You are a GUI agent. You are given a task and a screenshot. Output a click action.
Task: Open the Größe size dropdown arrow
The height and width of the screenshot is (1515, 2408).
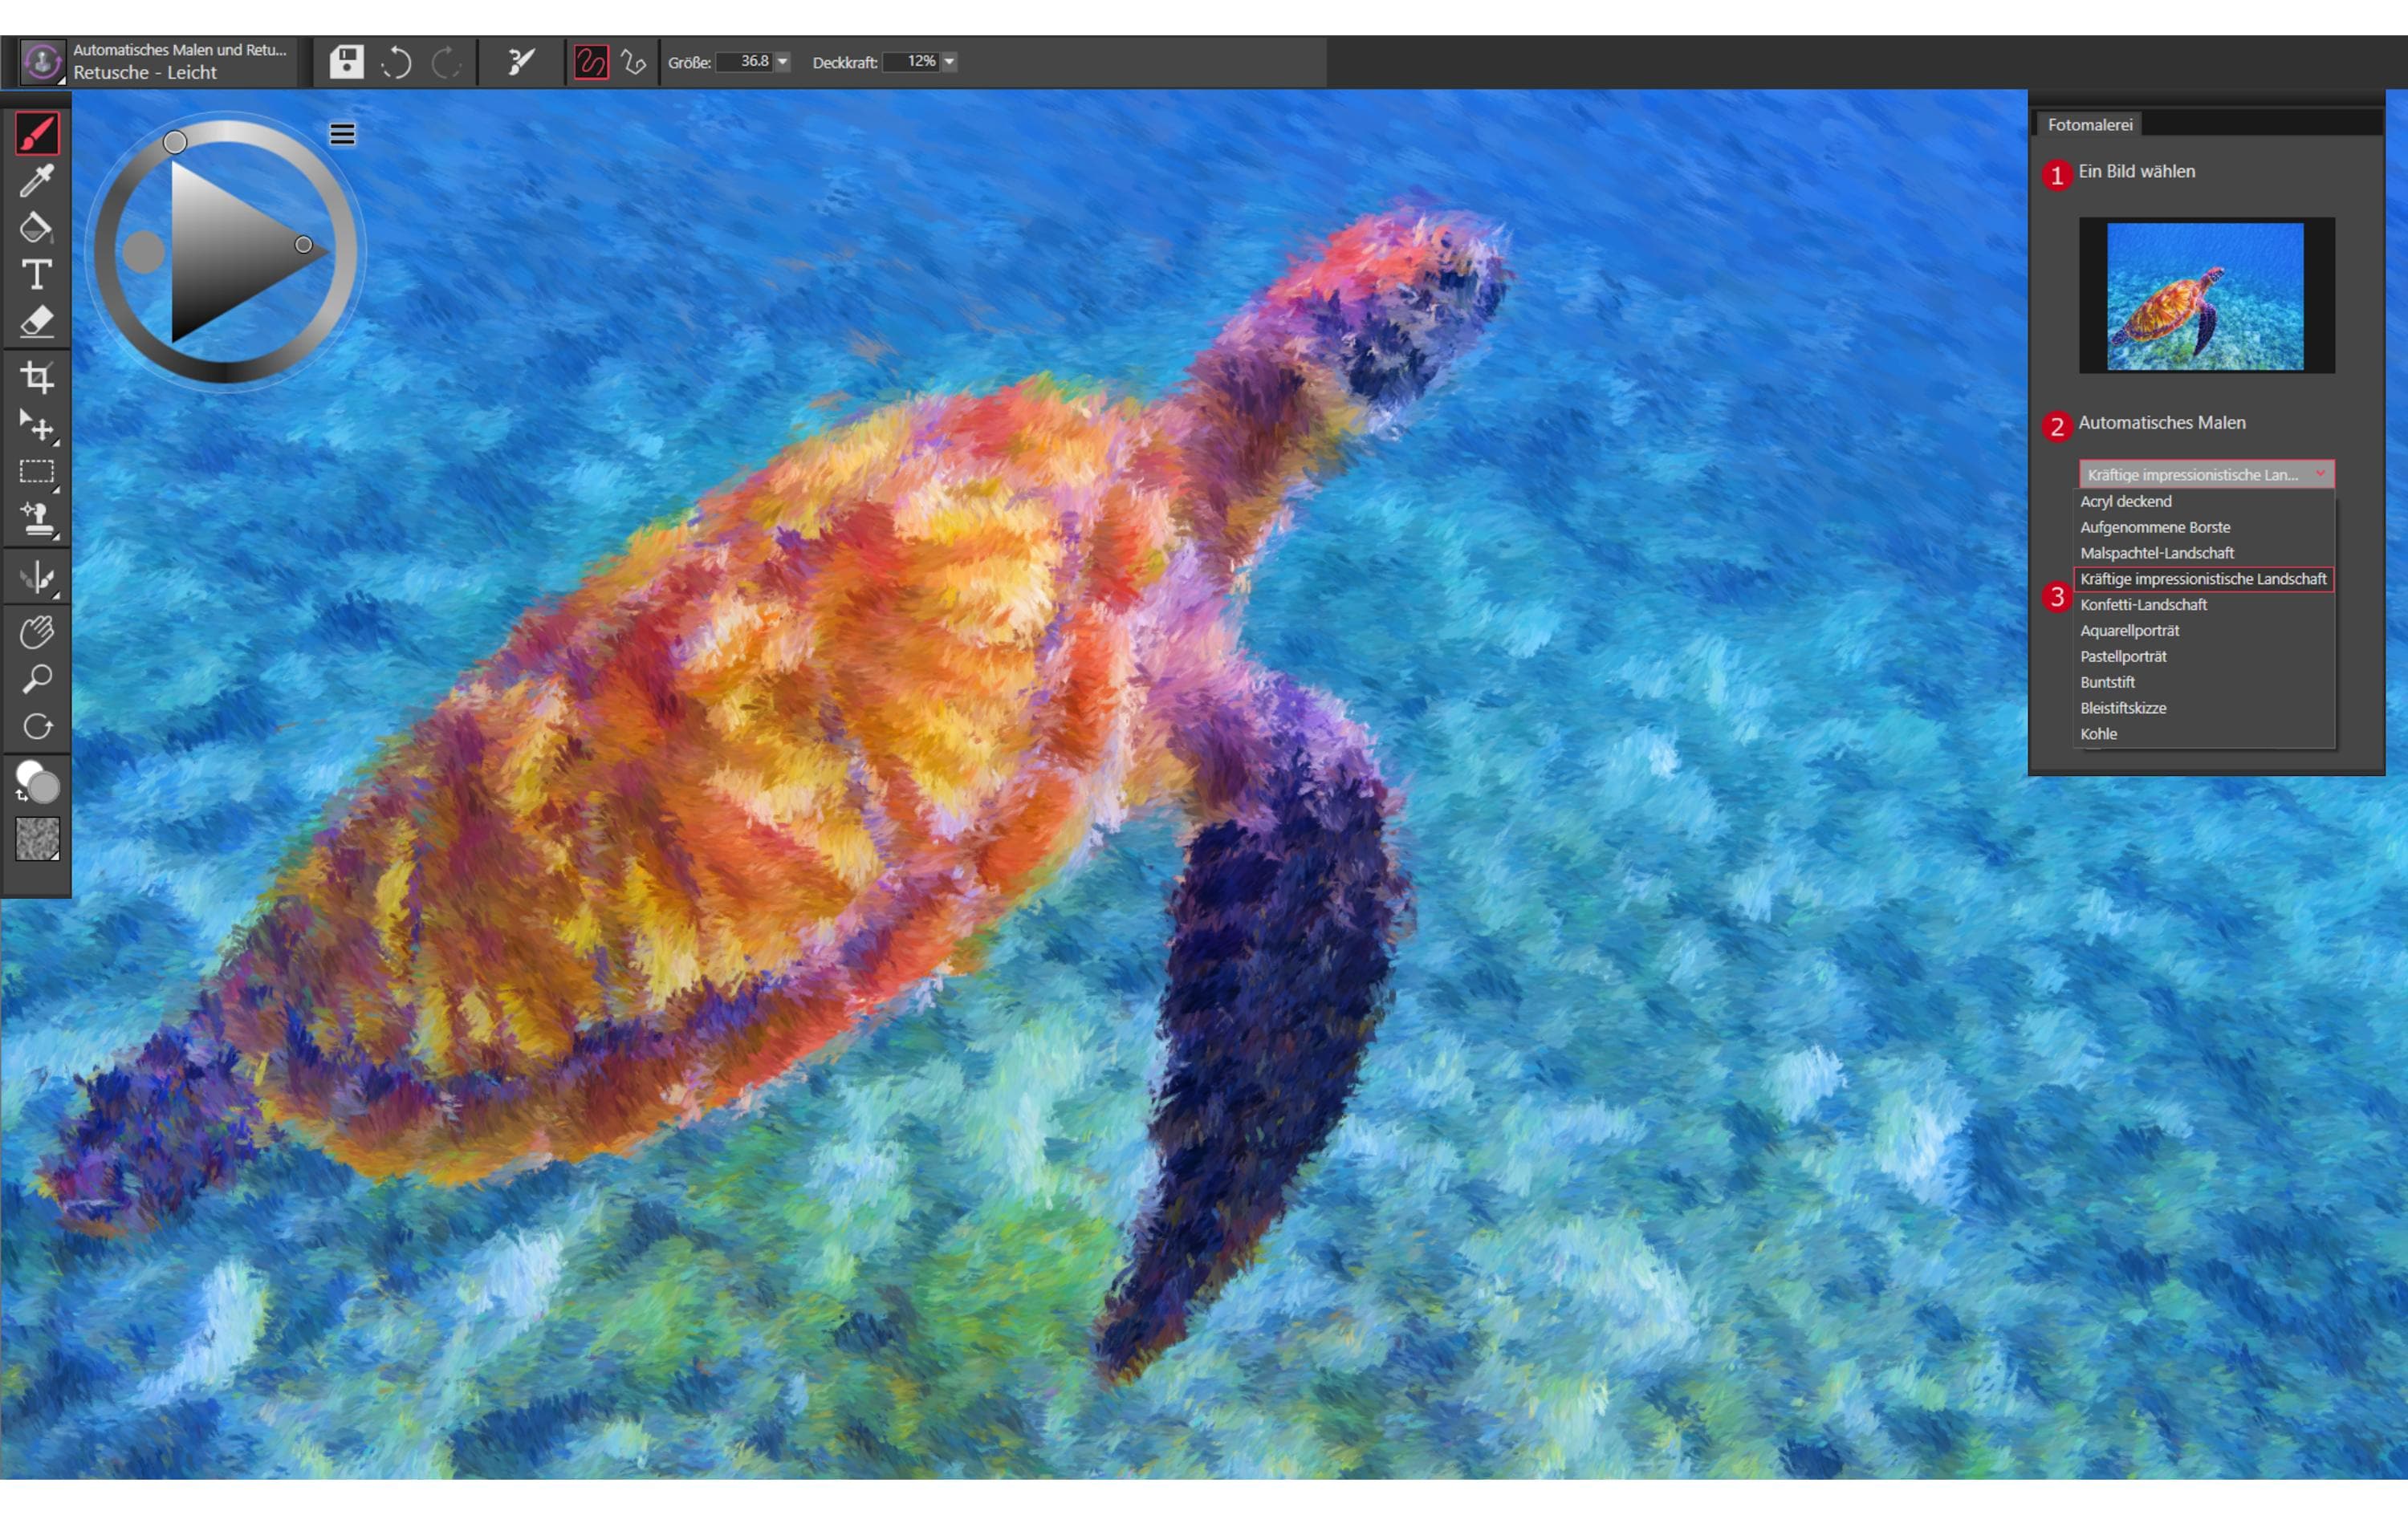pos(784,62)
